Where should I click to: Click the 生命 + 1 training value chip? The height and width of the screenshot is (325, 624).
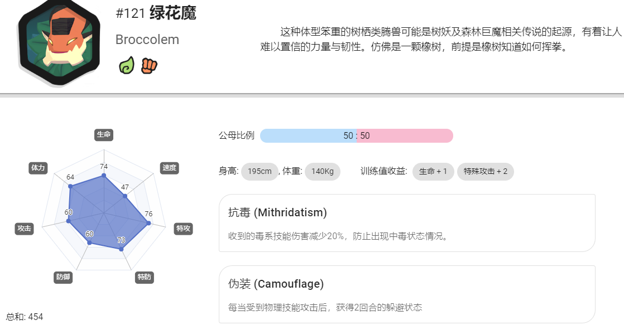tap(433, 172)
